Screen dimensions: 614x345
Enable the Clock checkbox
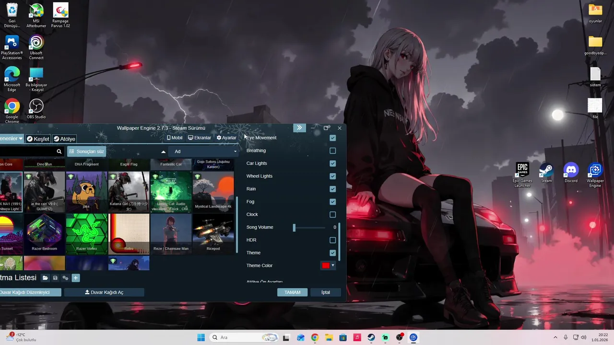[x=332, y=214]
